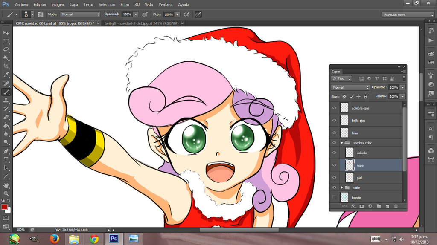The width and height of the screenshot is (437, 245).
Task: Click the foreground red color swatch
Action: (x=4, y=207)
